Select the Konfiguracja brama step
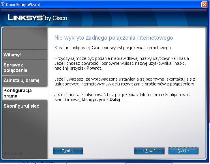The image size is (210, 164). tap(25, 93)
